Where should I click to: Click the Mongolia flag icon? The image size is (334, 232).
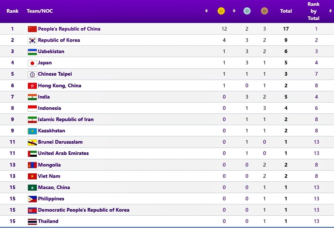tap(32, 165)
